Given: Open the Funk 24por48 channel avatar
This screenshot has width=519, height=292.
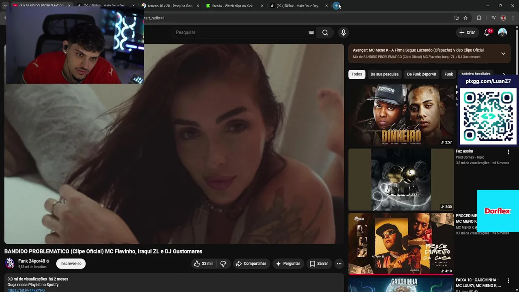Looking at the screenshot, I should 10,263.
